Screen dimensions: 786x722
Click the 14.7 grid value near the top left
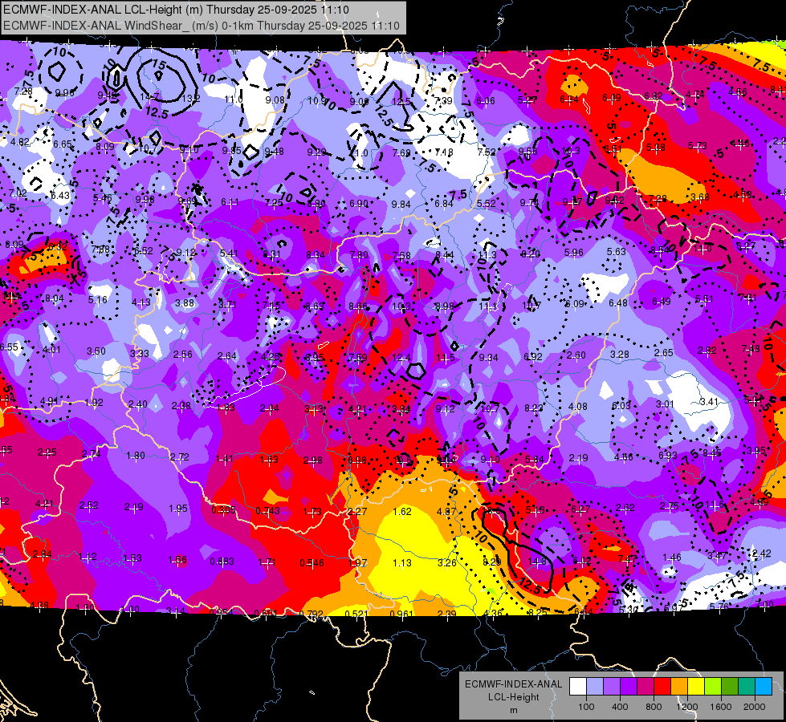pyautogui.click(x=149, y=97)
